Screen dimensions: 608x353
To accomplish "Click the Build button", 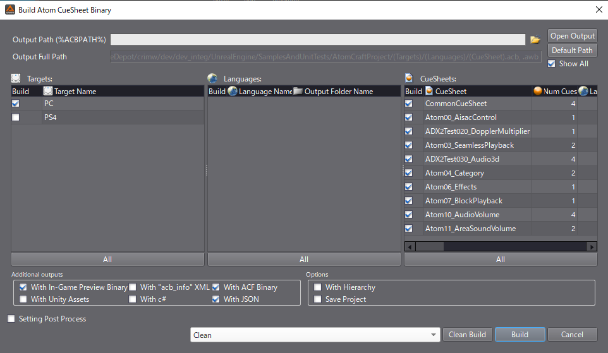I will (x=520, y=335).
